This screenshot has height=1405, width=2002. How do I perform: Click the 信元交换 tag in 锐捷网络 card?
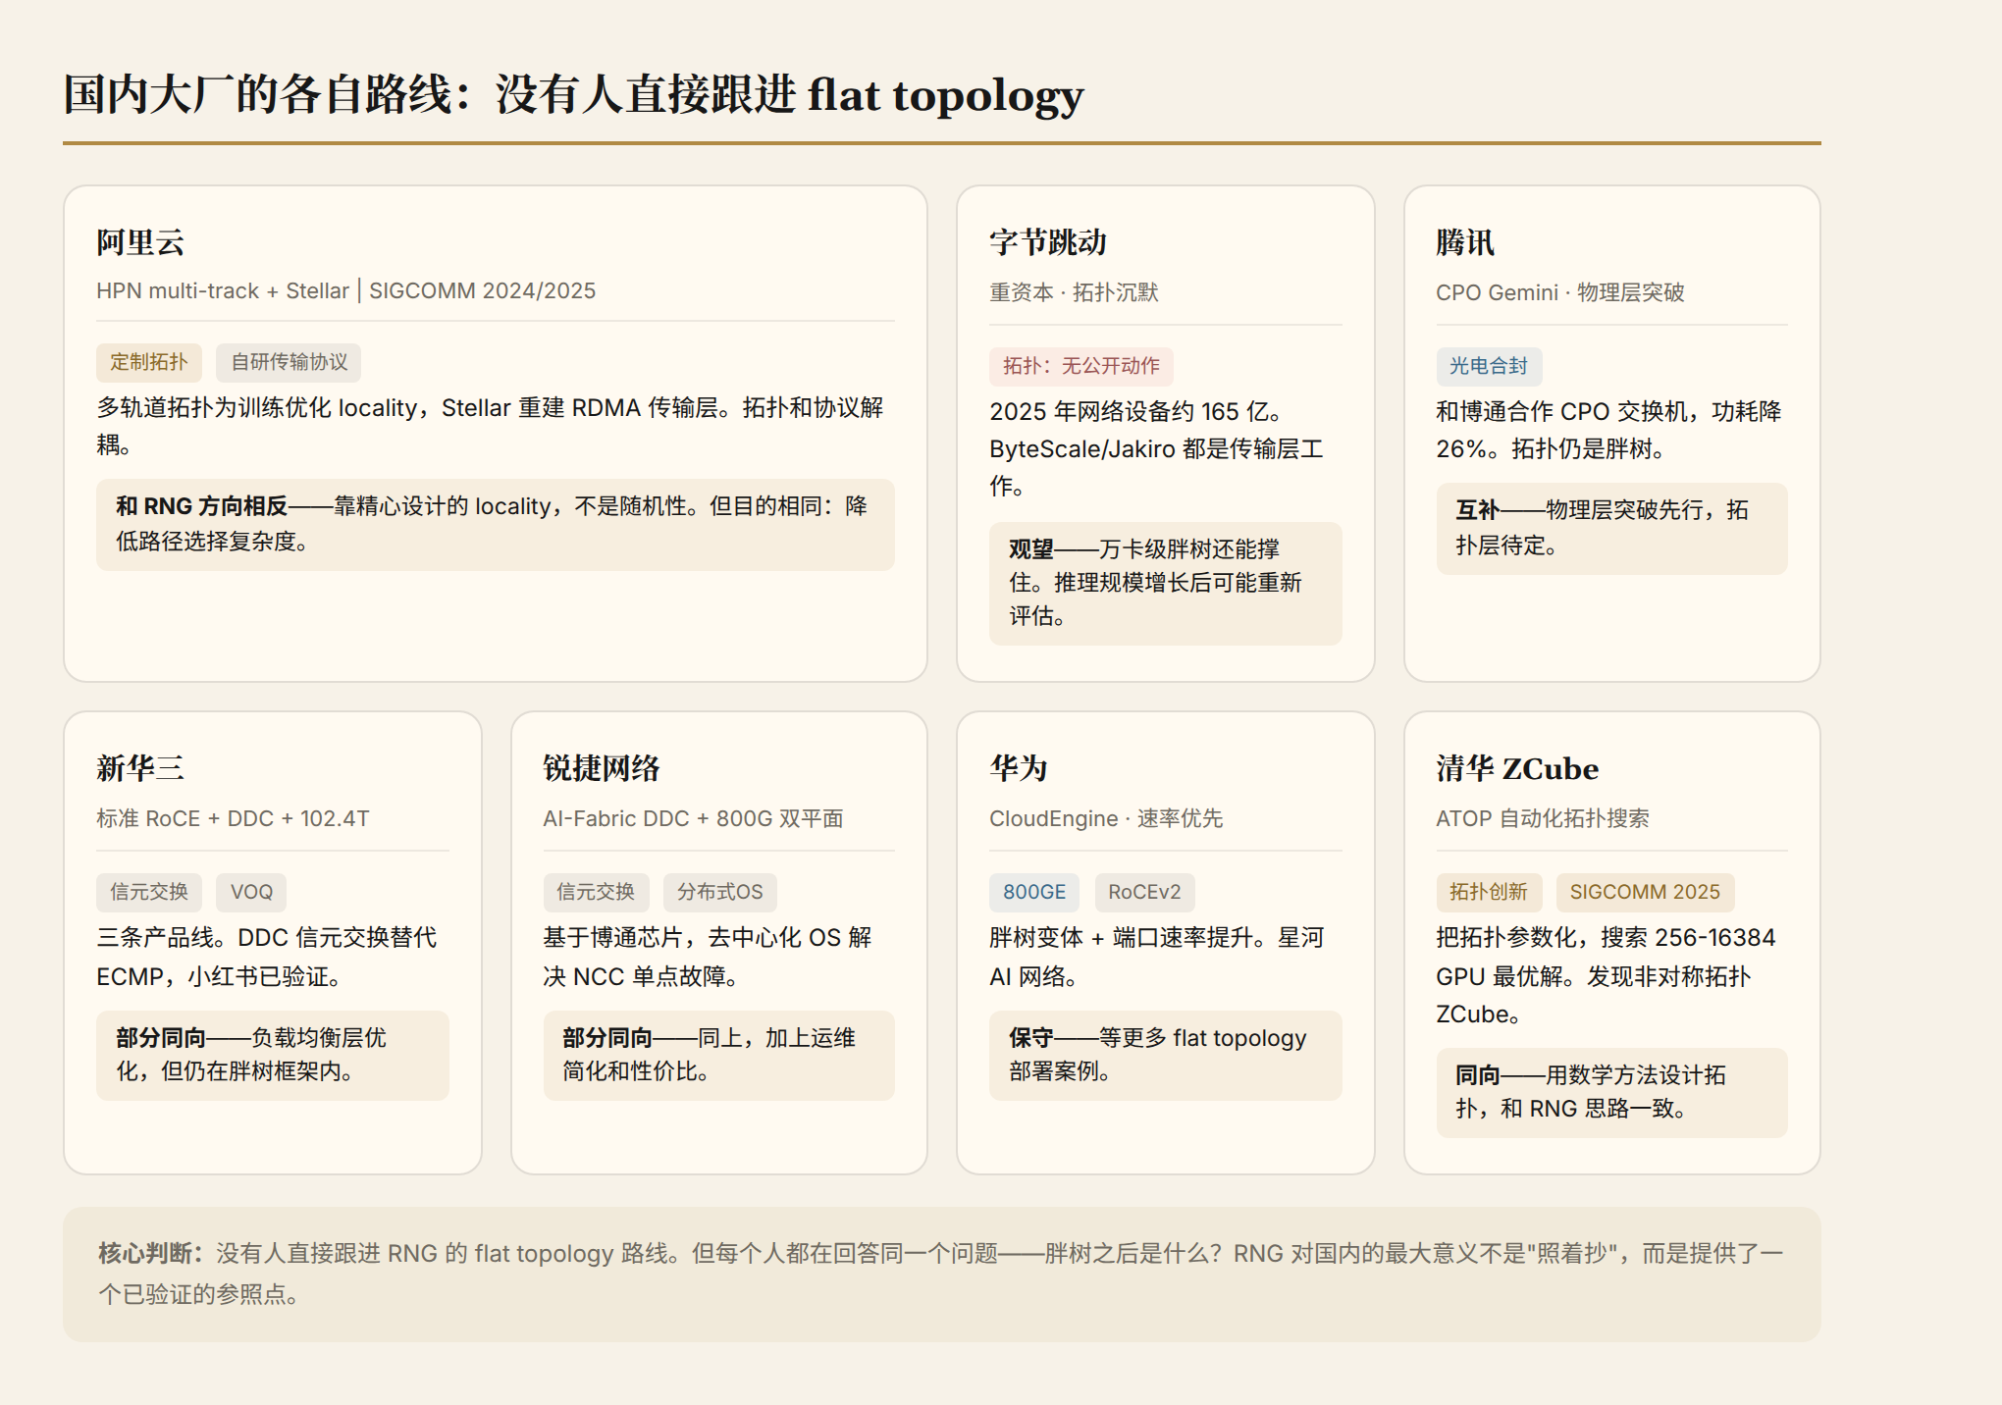[596, 892]
